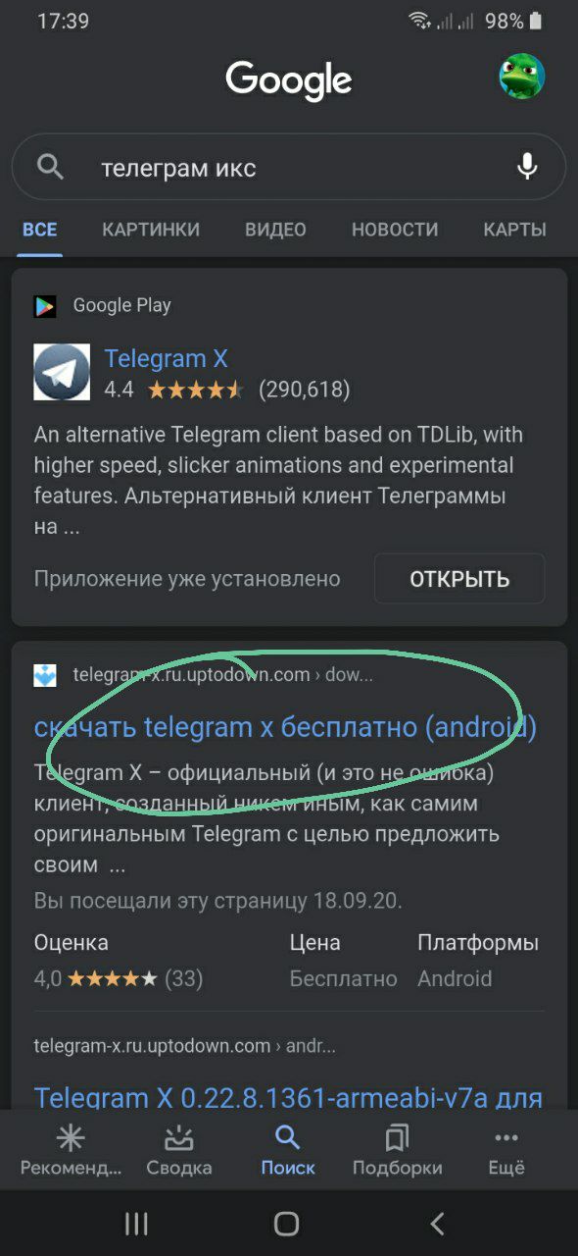The image size is (578, 1256).
Task: Tap the magnifier icon in search bar
Action: coord(50,167)
